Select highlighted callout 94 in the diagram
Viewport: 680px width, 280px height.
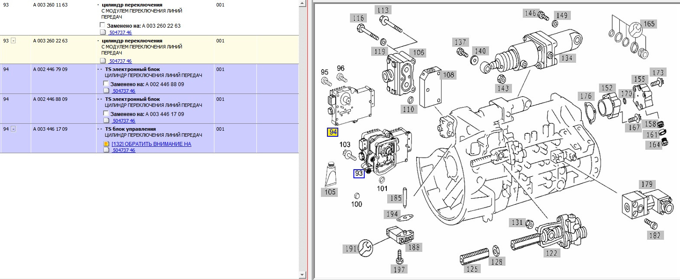coord(333,132)
